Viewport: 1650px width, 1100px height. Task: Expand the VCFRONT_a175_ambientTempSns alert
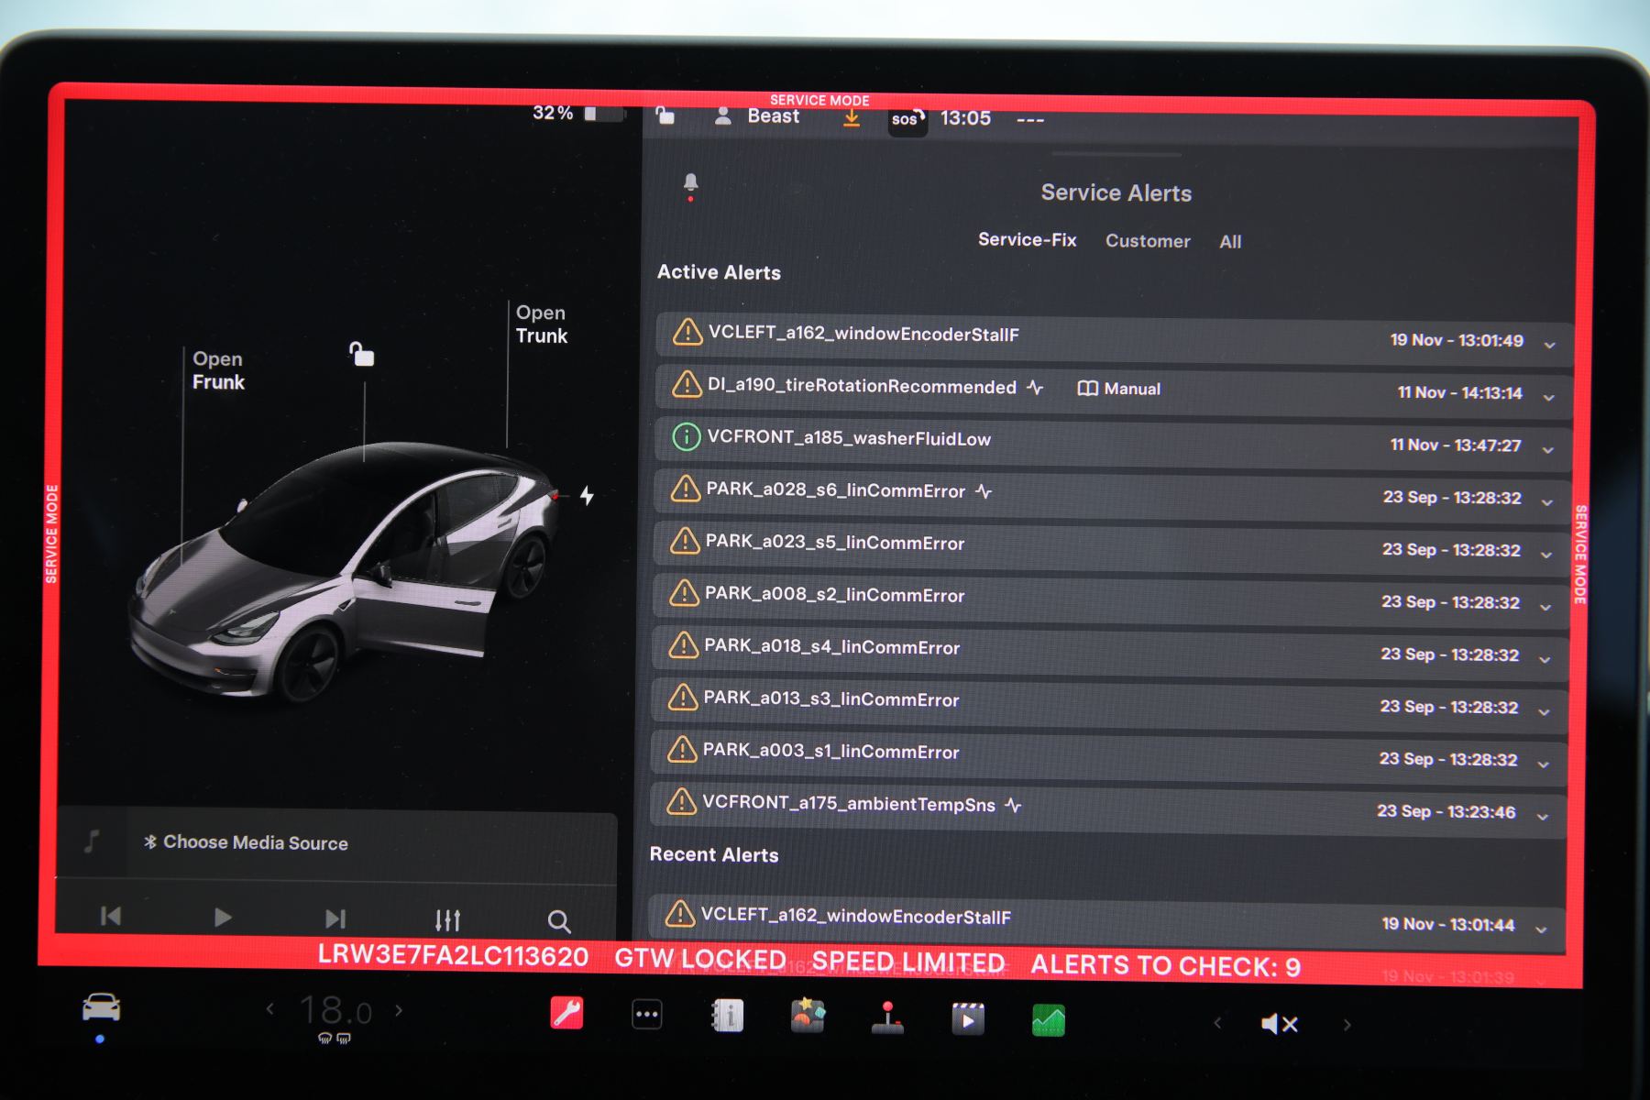(1543, 816)
